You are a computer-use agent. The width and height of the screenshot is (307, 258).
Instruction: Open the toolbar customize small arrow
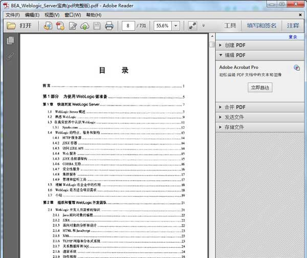pos(204,26)
